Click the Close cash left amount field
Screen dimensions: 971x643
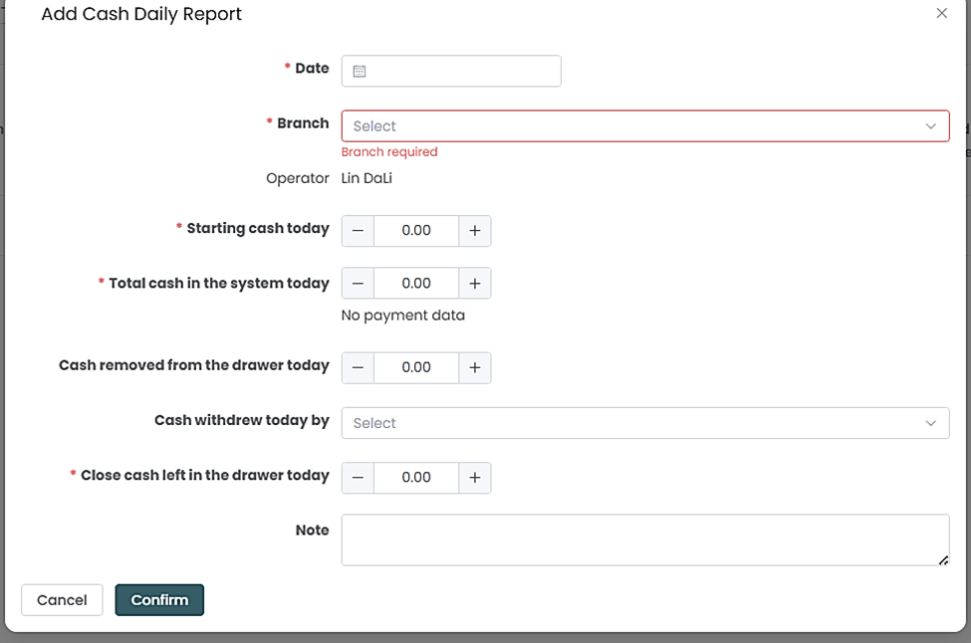(416, 478)
